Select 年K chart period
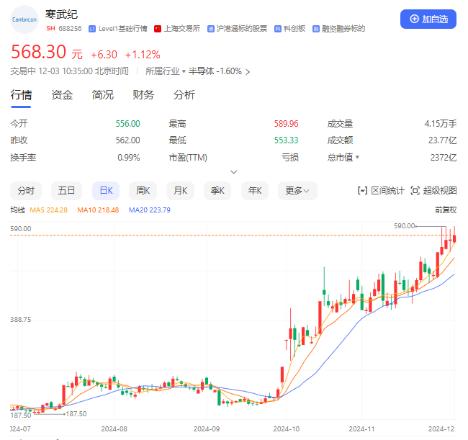Viewport: 468px width, 440px height. pyautogui.click(x=255, y=190)
